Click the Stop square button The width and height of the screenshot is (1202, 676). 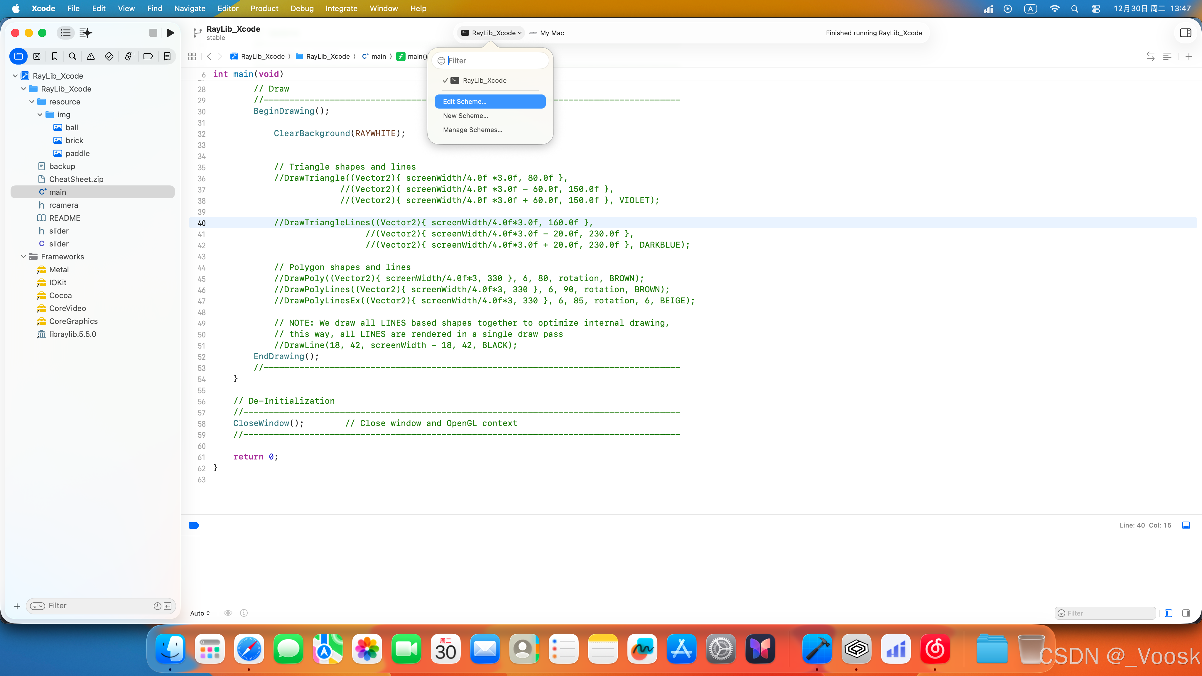click(153, 33)
